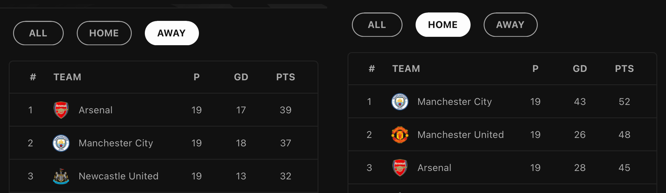Select the active HOME filter on right

[443, 25]
